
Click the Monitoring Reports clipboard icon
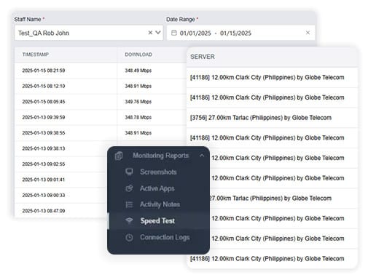119,156
